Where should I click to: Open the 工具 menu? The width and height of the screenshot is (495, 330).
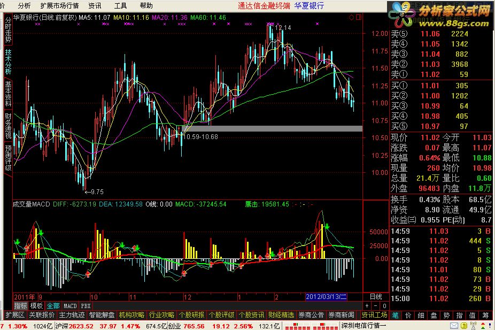[x=120, y=6]
